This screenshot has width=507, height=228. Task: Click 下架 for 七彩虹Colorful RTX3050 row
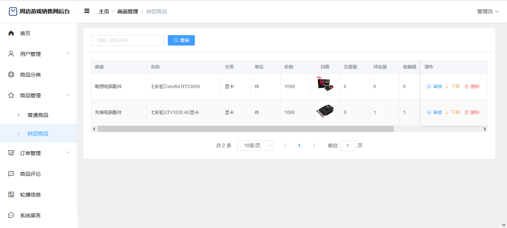pos(452,87)
